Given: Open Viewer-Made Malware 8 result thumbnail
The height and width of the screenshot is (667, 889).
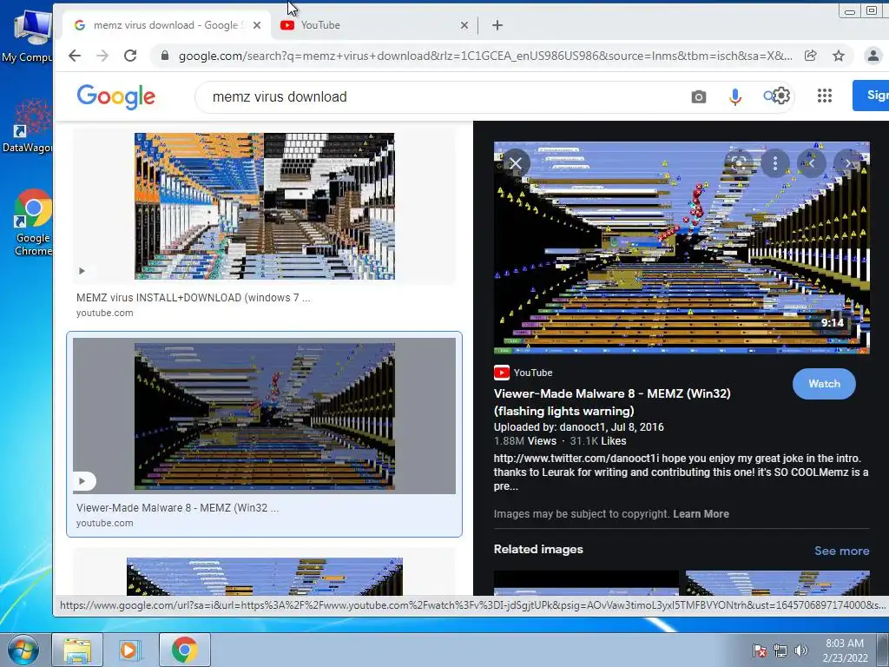Looking at the screenshot, I should tap(264, 416).
